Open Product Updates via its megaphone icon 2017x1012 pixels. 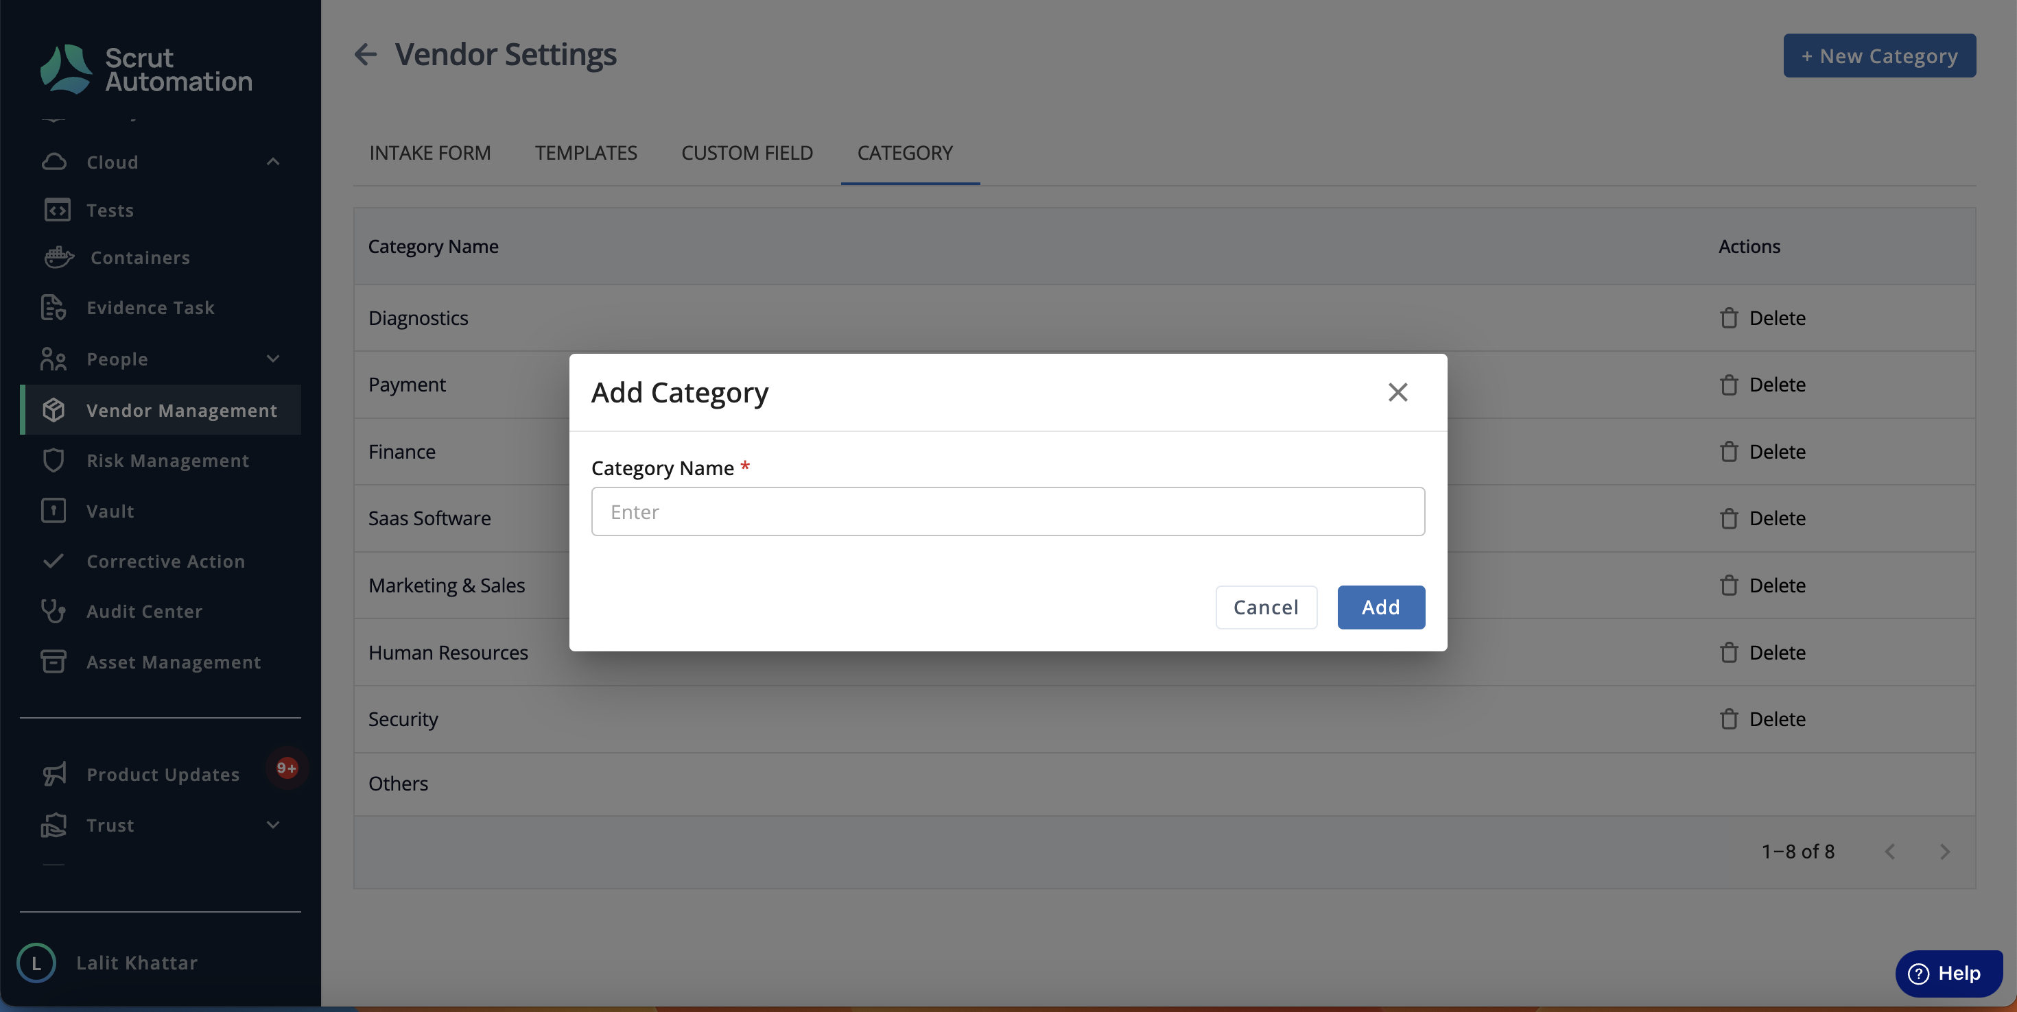(54, 774)
